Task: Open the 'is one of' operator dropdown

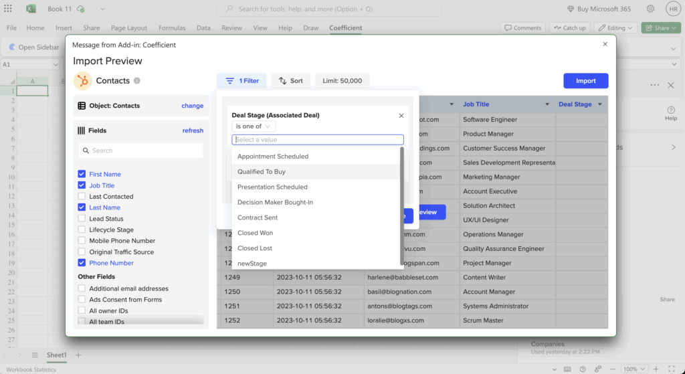Action: (254, 126)
